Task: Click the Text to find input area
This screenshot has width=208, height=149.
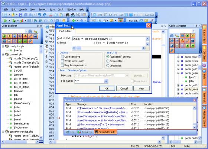Action: click(109, 42)
